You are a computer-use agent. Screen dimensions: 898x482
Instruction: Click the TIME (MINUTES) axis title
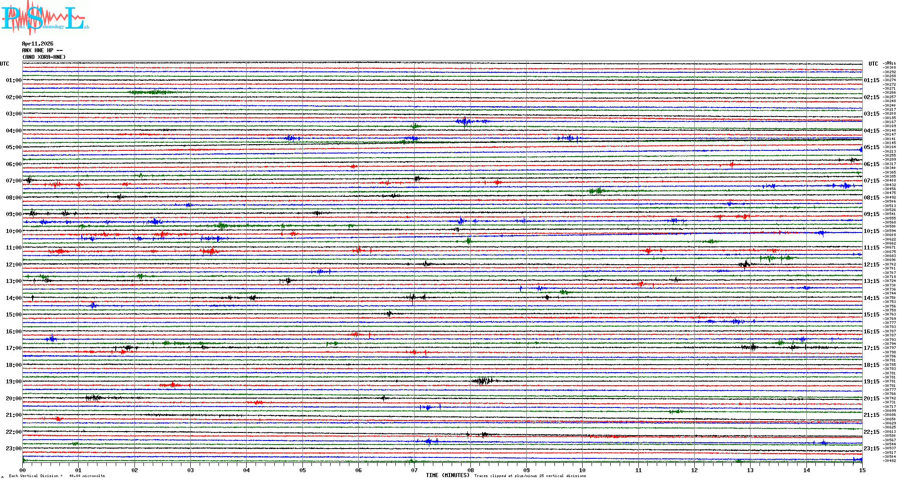[447, 475]
